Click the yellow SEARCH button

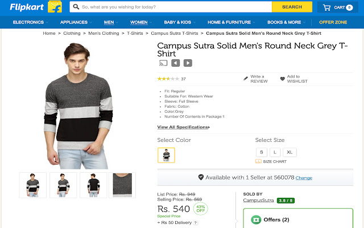(x=292, y=7)
